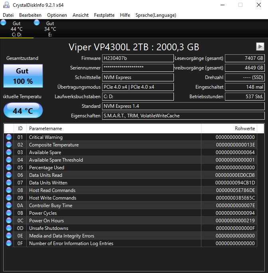
Task: Click the masked Seriennummer field
Action: [x=138, y=68]
